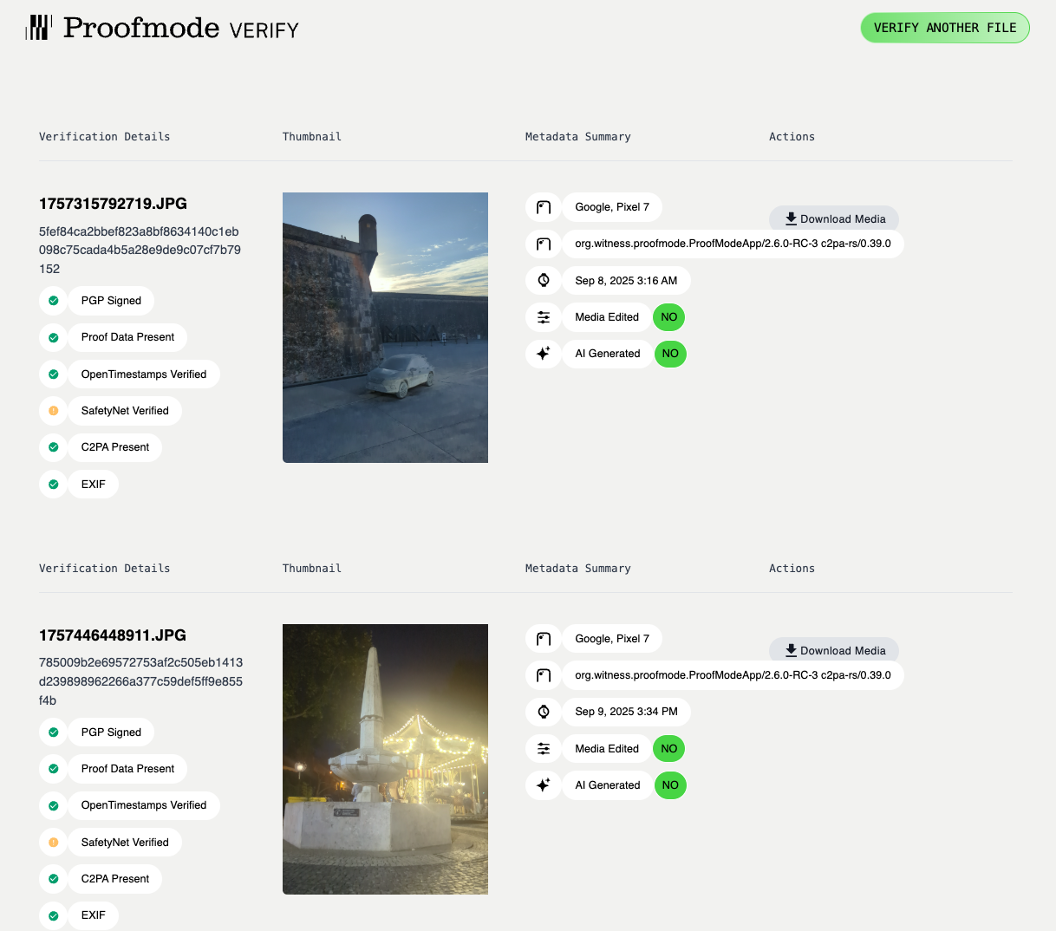Click the green NO badge for first Media Edited
1056x931 pixels.
pyautogui.click(x=668, y=317)
